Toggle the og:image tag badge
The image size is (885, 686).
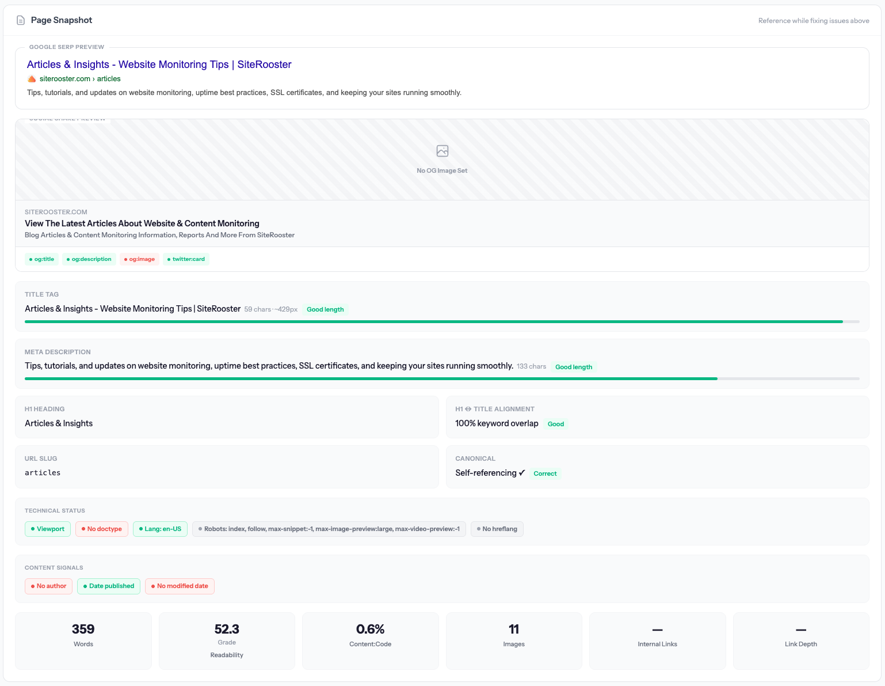tap(139, 259)
